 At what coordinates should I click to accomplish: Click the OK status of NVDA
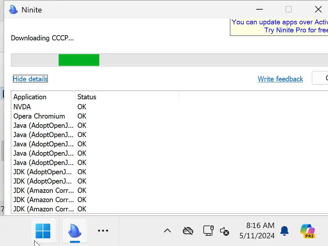click(82, 107)
